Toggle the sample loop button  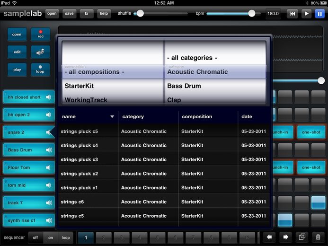(41, 70)
